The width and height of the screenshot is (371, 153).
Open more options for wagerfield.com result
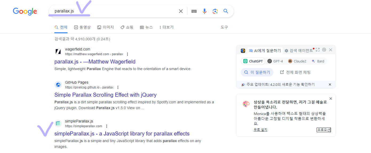pos(127,54)
